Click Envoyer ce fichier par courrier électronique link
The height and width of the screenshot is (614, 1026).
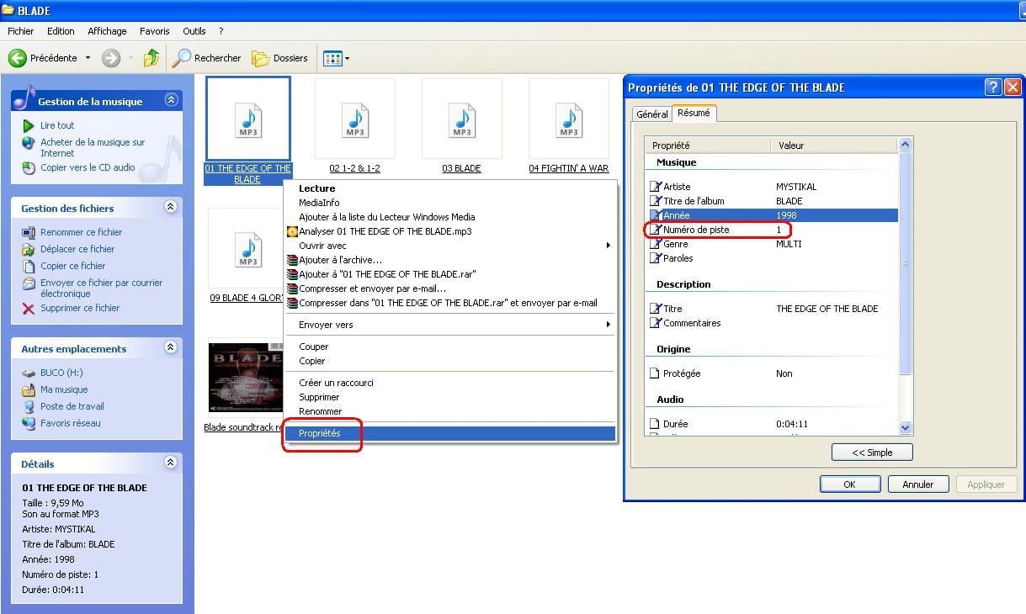click(102, 288)
